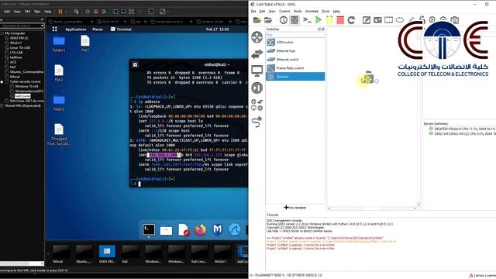The width and height of the screenshot is (496, 279).
Task: Launch Metasploit from the Kali dock
Action: [x=217, y=229]
